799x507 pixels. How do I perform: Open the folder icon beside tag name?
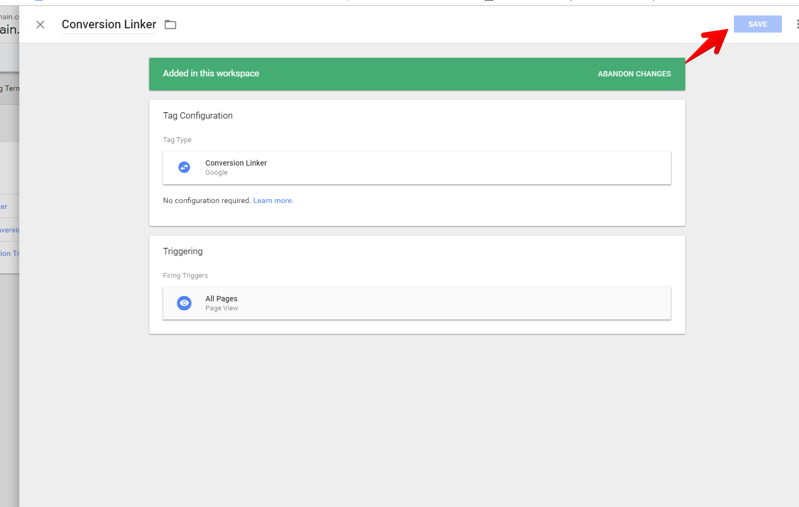[170, 25]
